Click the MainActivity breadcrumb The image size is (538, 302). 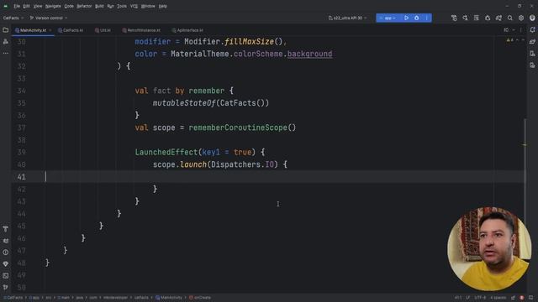[169, 298]
